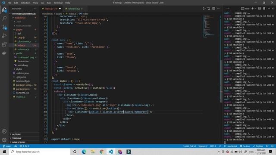Change indentation Spaces: 2
This screenshot has height=155, width=276.
tap(203, 146)
